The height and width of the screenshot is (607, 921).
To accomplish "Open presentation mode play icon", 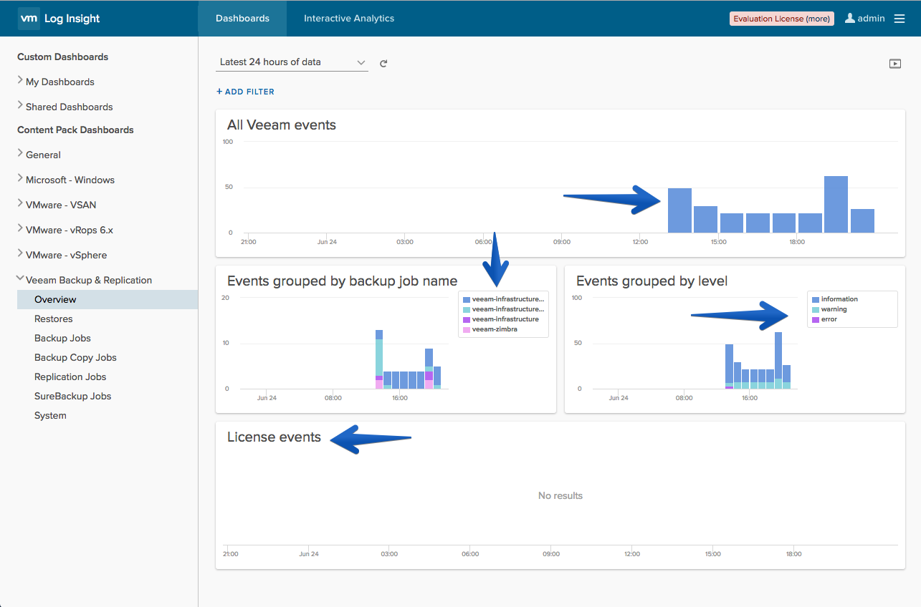I will 895,63.
